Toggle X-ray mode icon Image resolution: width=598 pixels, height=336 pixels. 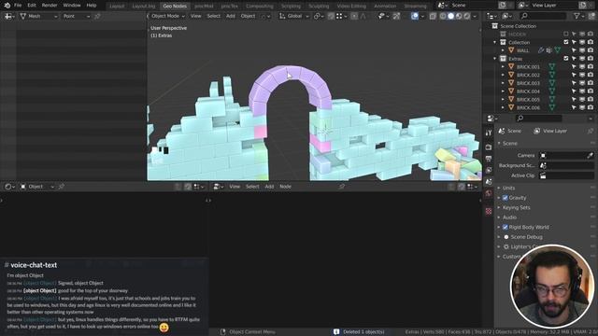tap(433, 16)
